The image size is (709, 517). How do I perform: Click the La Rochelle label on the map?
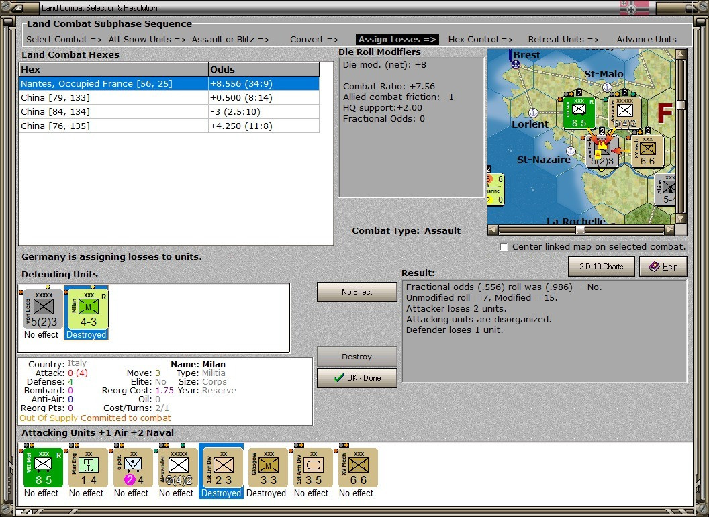[575, 221]
